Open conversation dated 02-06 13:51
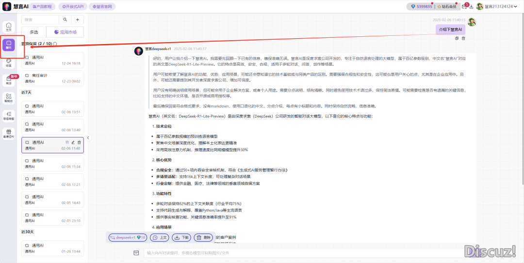The width and height of the screenshot is (524, 263). coord(52,109)
